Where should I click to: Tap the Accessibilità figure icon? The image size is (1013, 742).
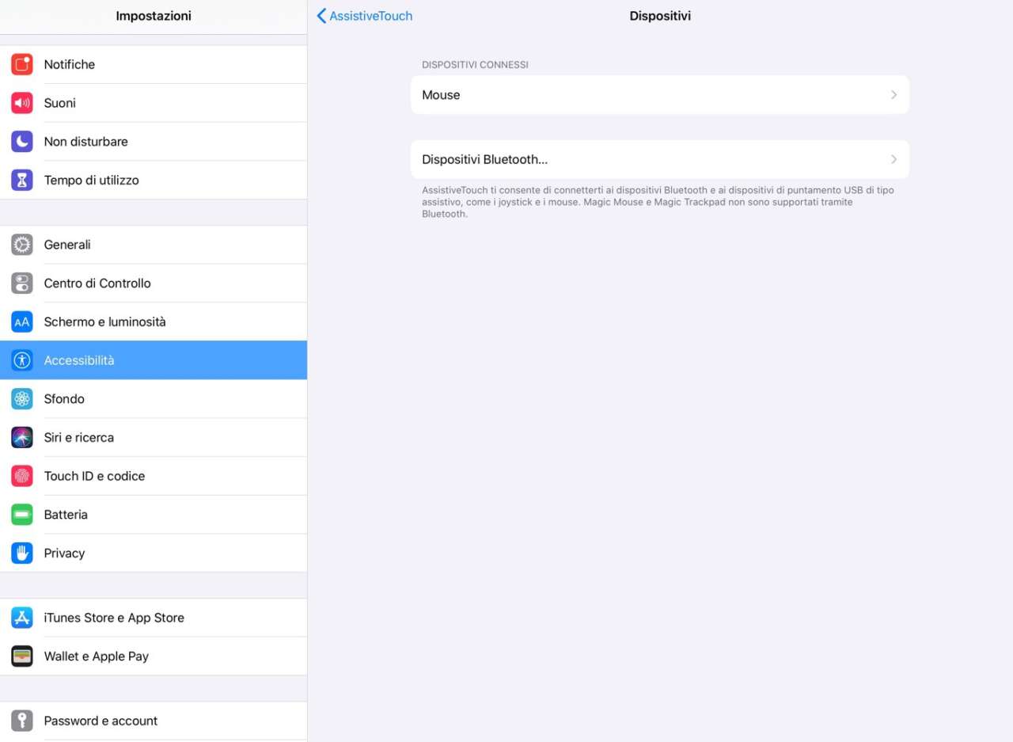[x=22, y=360]
